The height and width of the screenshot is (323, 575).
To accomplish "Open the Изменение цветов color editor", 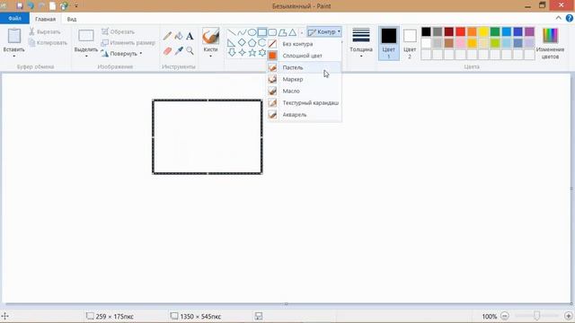I will click(550, 44).
